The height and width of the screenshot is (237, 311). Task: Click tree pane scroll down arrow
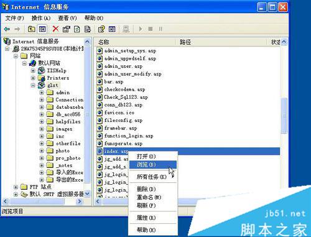[87, 193]
